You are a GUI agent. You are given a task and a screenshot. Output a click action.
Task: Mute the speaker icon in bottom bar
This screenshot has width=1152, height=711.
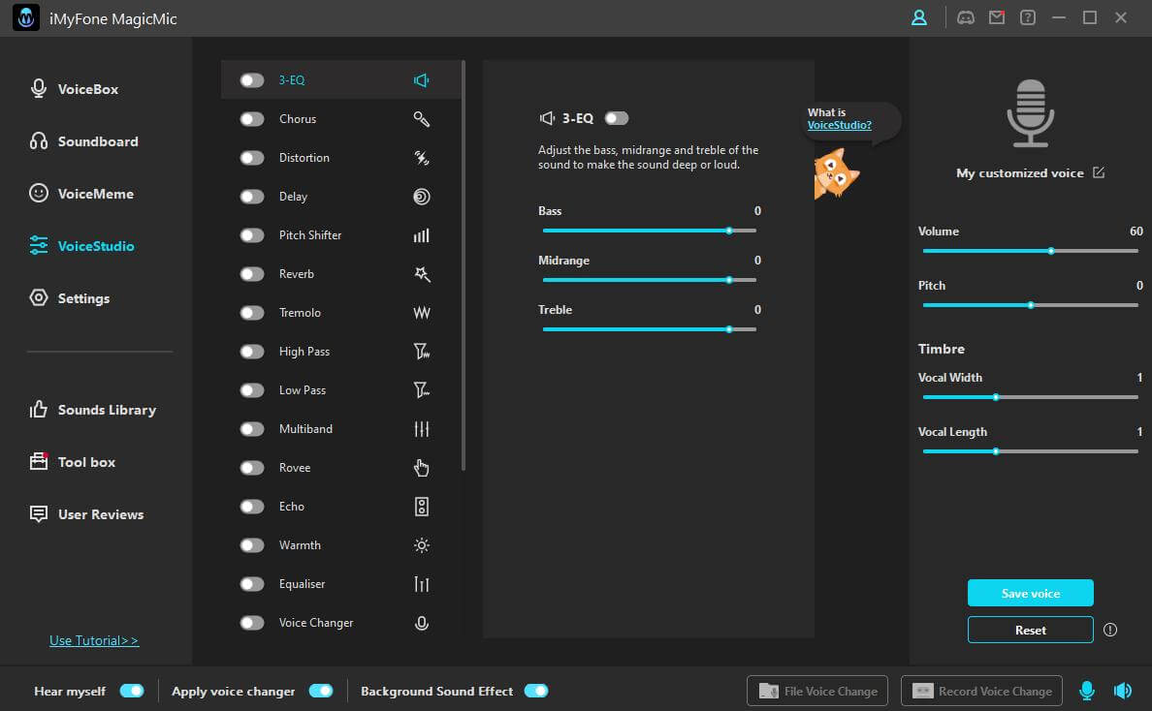1122,691
